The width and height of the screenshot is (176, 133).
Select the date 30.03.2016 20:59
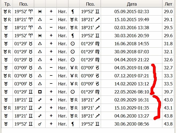tap(132, 36)
